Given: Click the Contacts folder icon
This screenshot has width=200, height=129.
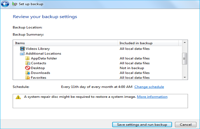Looking at the screenshot, I should (x=28, y=63).
